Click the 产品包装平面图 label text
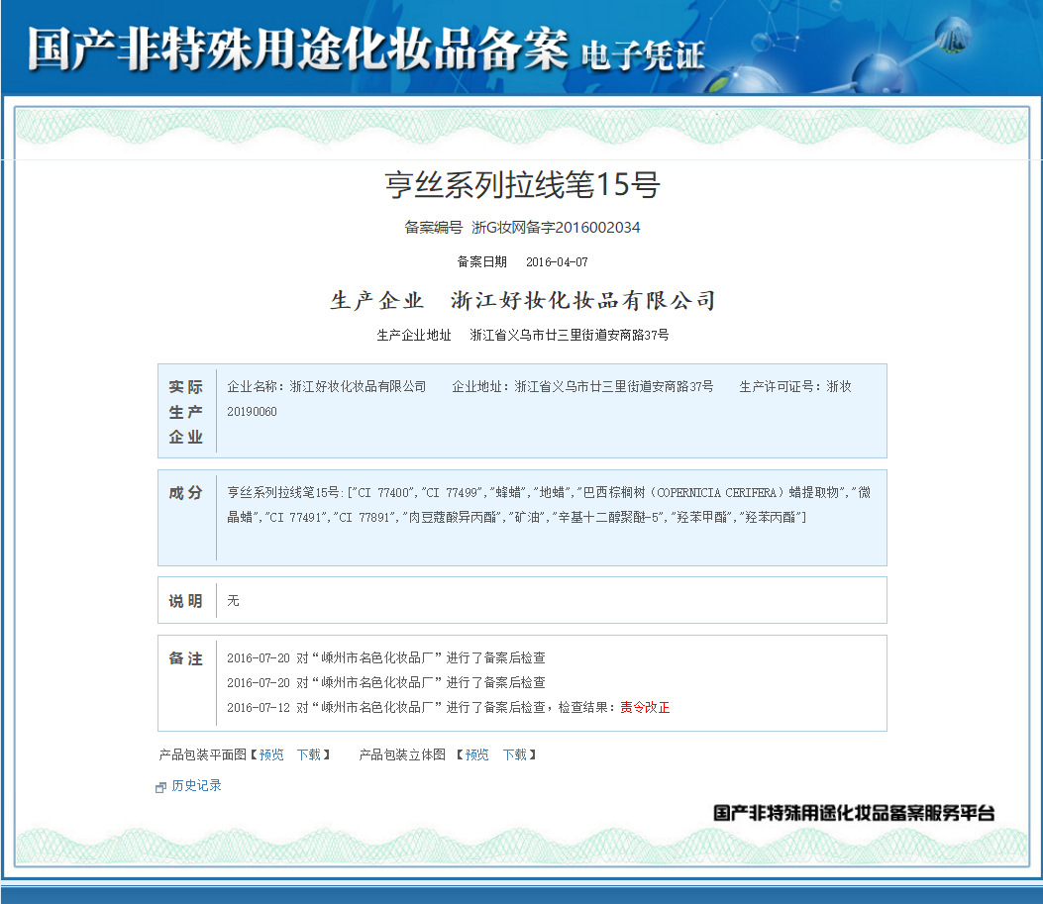 [x=203, y=754]
